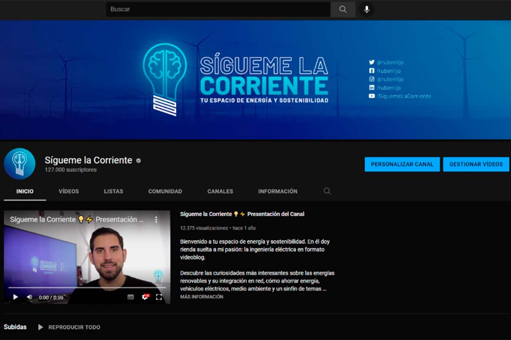Click Reproducir Todo play icon
This screenshot has width=511, height=340.
(x=41, y=327)
